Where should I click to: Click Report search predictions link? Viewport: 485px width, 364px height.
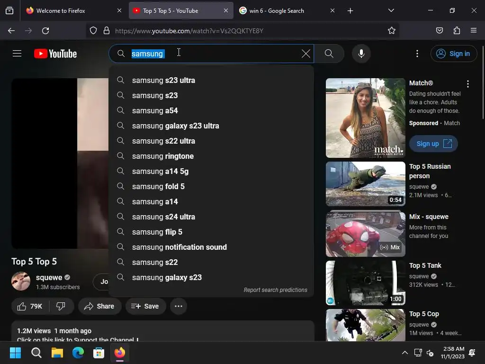(275, 290)
